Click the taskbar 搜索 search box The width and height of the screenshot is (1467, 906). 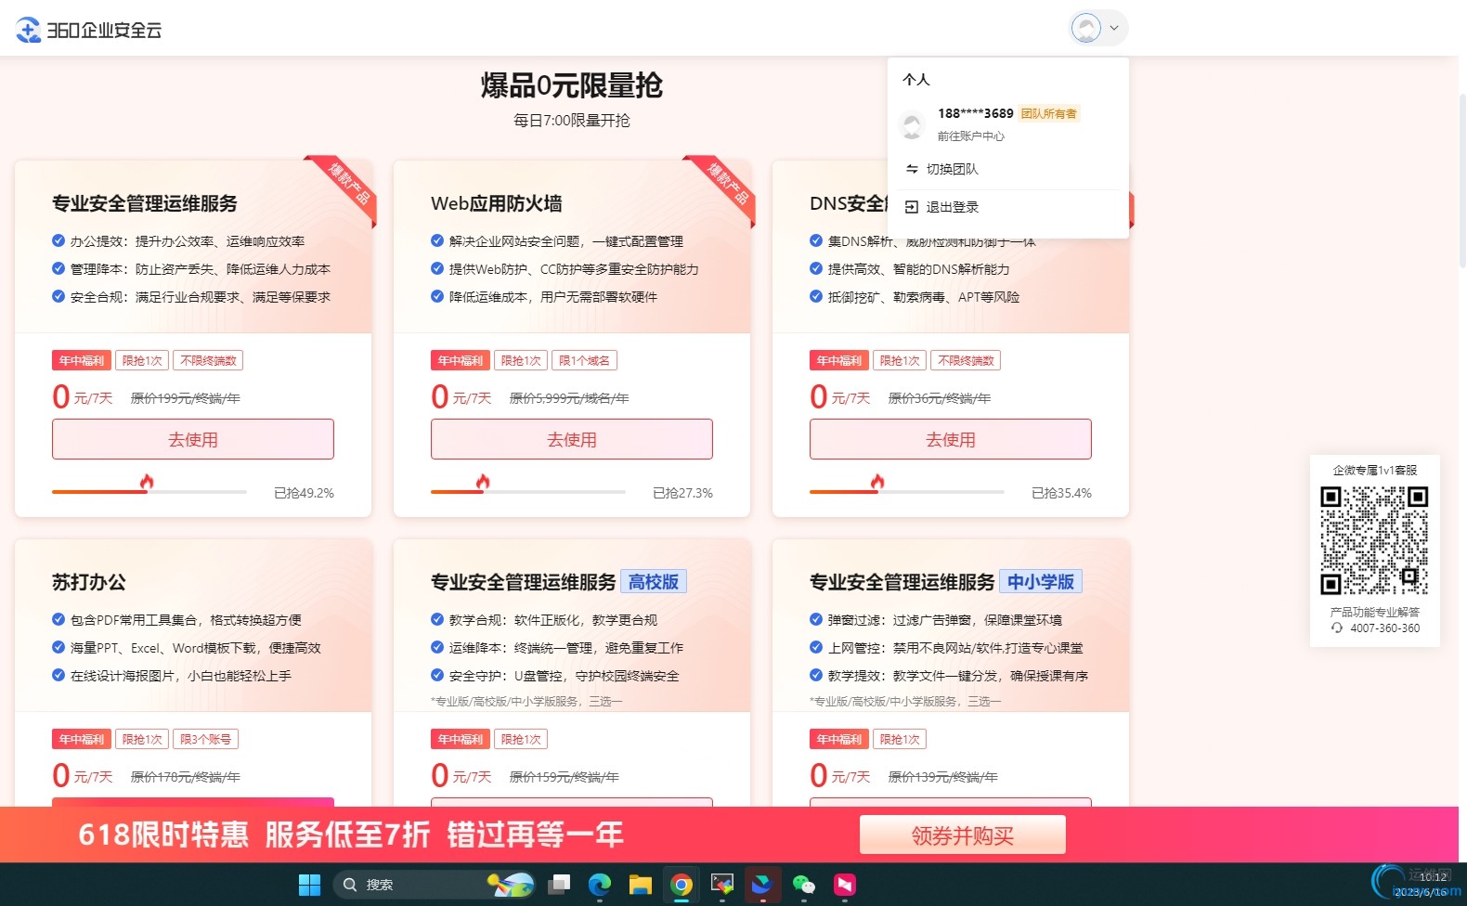pos(435,885)
